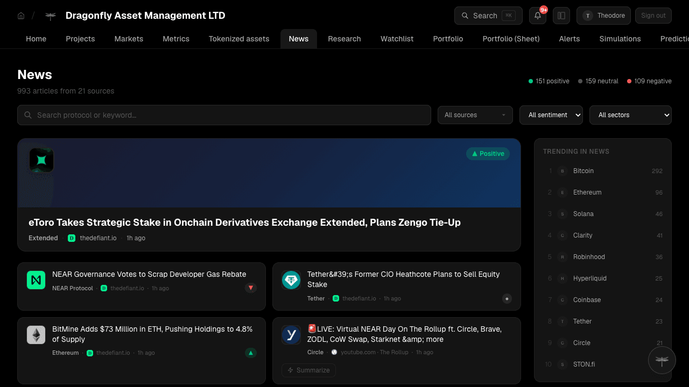The width and height of the screenshot is (689, 387).
Task: Click the Summarize button
Action: [x=308, y=370]
